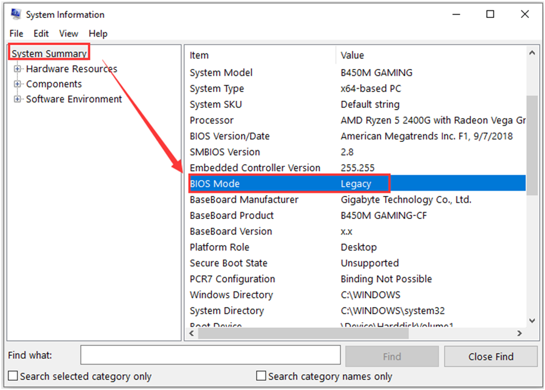Click the 'Legacy' value cell
Image resolution: width=545 pixels, height=390 pixels.
coord(356,184)
